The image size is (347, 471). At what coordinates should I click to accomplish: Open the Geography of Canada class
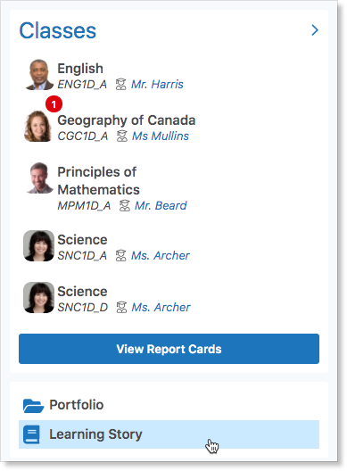(127, 120)
